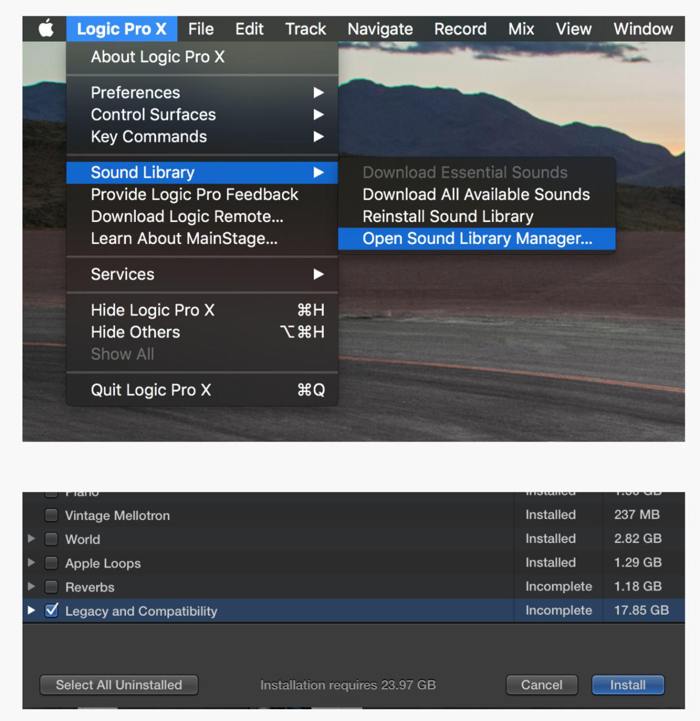The height and width of the screenshot is (721, 700).
Task: Open the Mix menu
Action: point(521,29)
